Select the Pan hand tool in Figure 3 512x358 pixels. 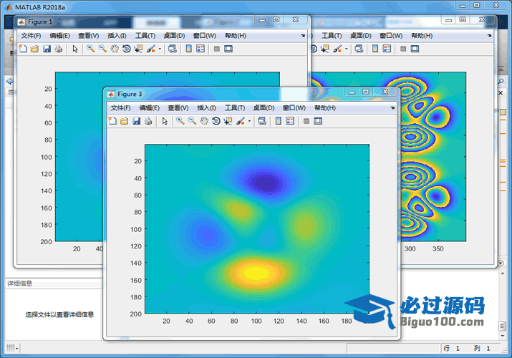[204, 121]
